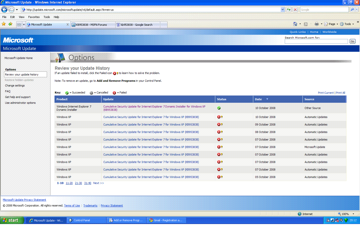The height and width of the screenshot is (225, 360).
Task: Click the browser Forward arrow button
Action: [x=11, y=9]
